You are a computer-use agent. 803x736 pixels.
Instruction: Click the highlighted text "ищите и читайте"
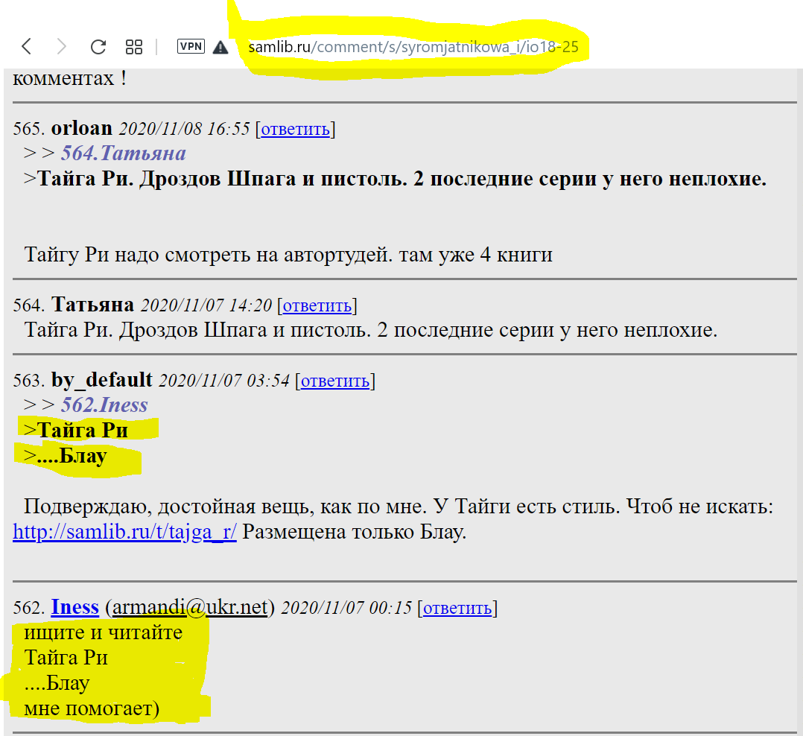coord(103,633)
